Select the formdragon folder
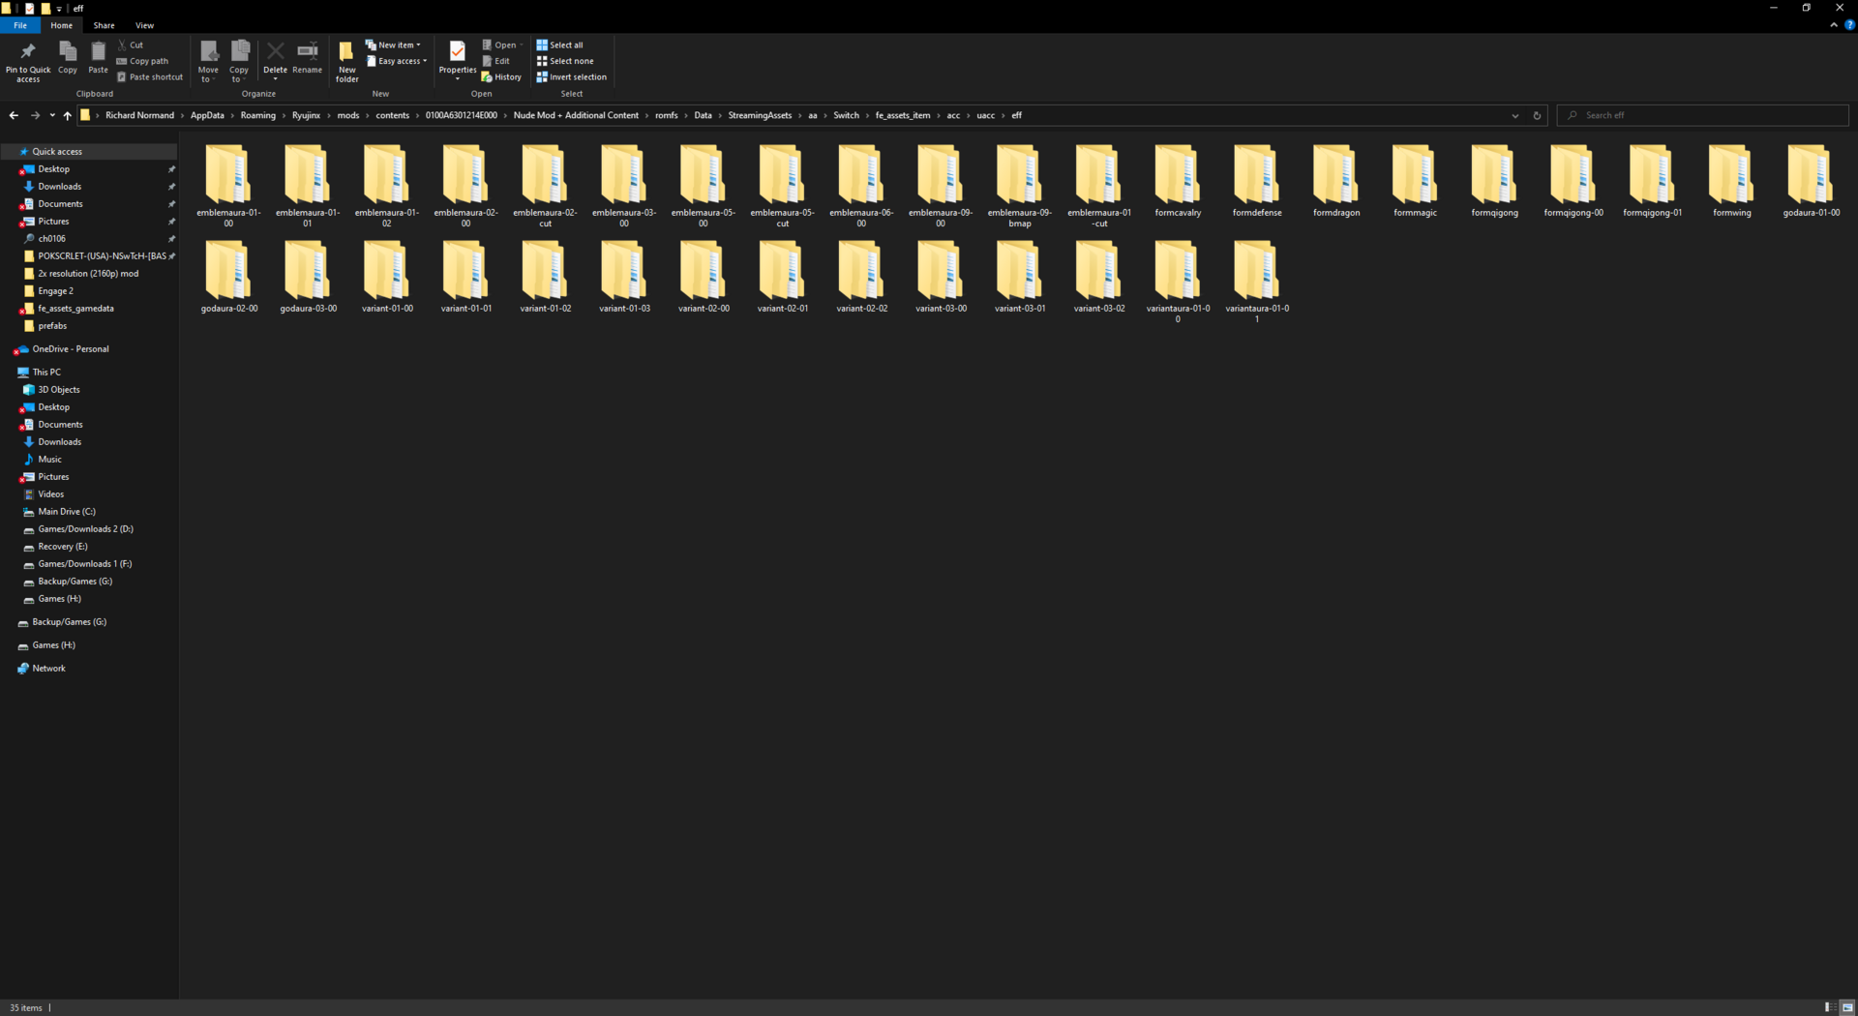 pyautogui.click(x=1336, y=181)
